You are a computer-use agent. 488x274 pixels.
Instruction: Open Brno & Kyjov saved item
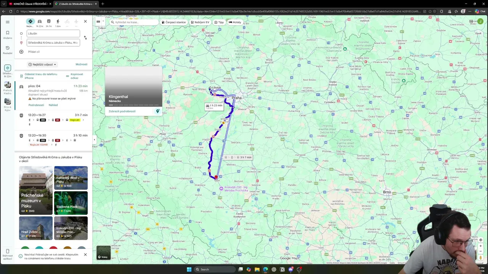7,105
